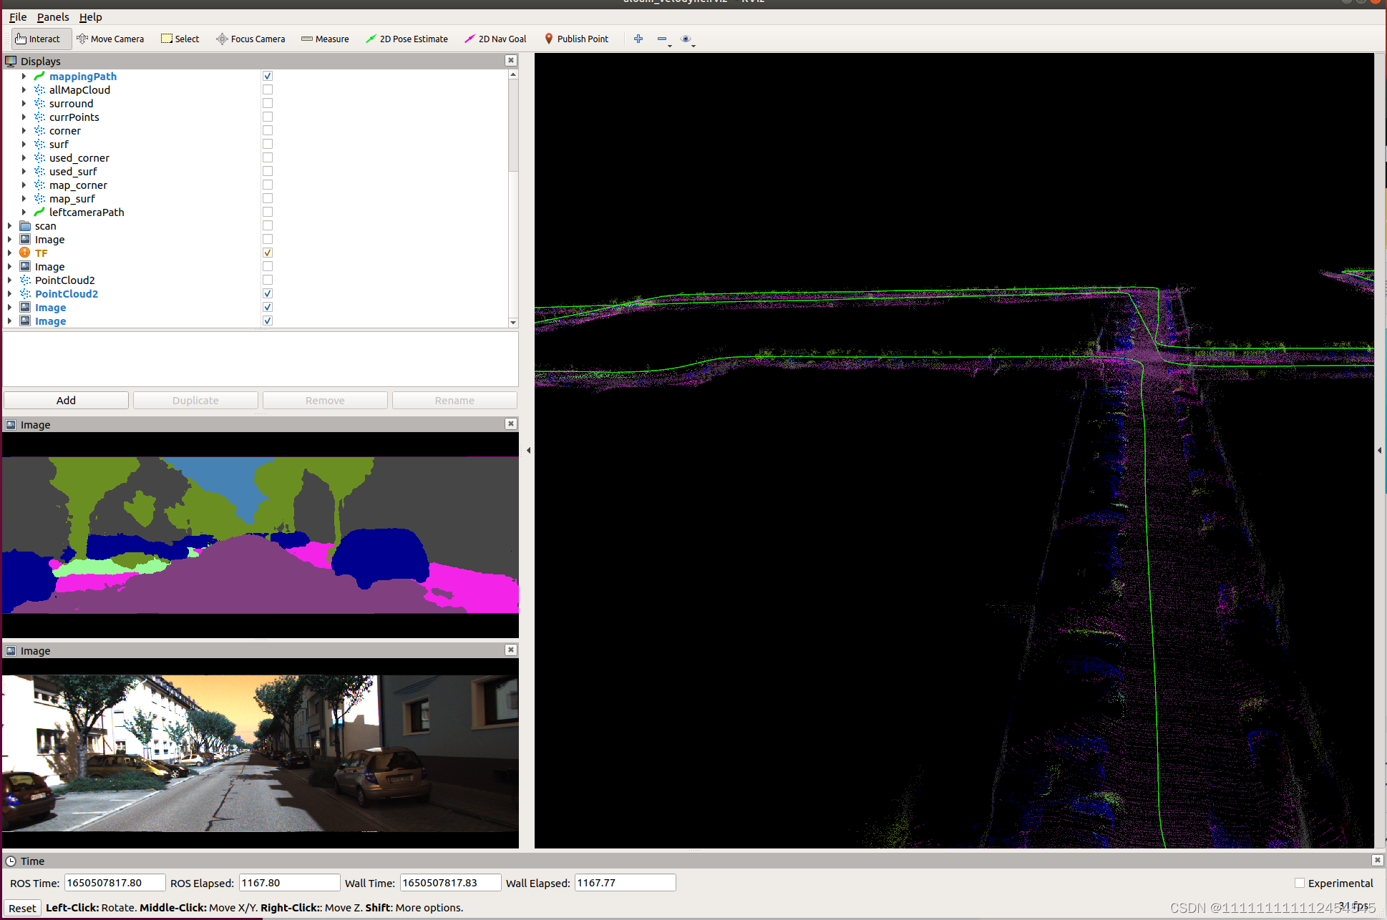This screenshot has height=920, width=1387.
Task: Select the 2D Pose Estimate tool
Action: tap(407, 39)
